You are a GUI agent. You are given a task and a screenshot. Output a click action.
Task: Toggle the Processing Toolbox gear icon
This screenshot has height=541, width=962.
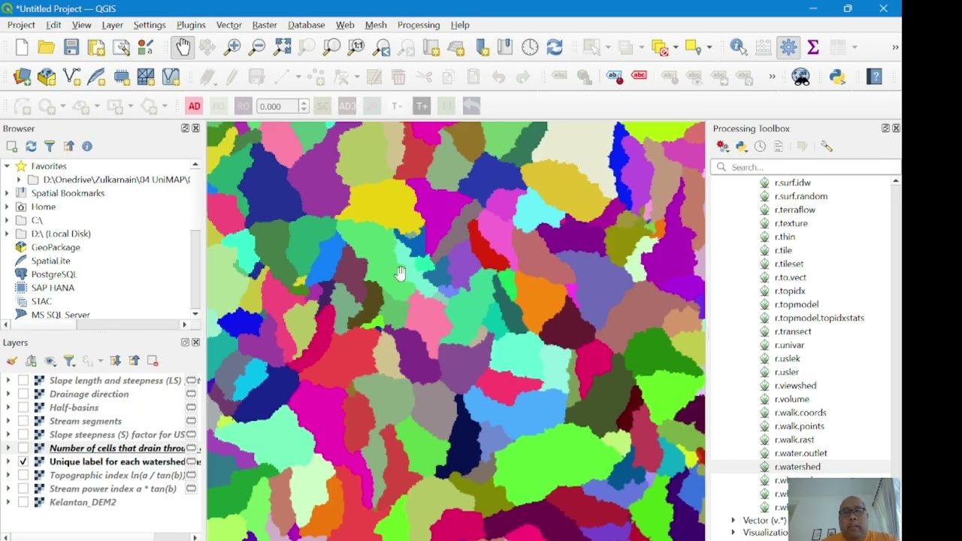point(788,47)
